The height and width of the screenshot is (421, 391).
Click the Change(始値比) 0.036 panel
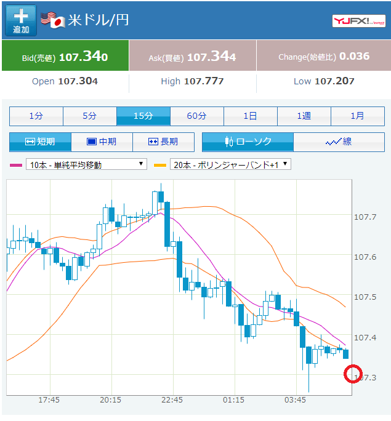(x=323, y=57)
